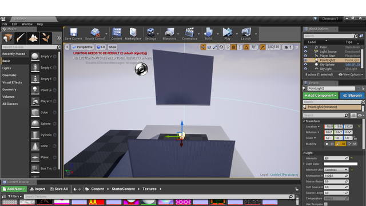Open the Content browser toolbar icon
366x206 pixels.
click(x=117, y=34)
